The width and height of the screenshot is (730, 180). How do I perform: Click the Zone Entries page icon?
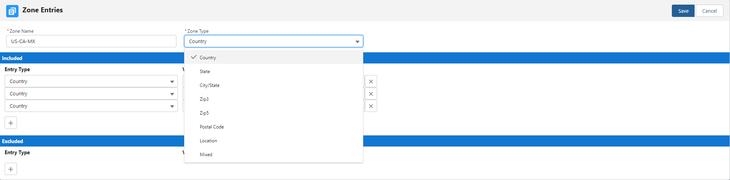click(12, 11)
